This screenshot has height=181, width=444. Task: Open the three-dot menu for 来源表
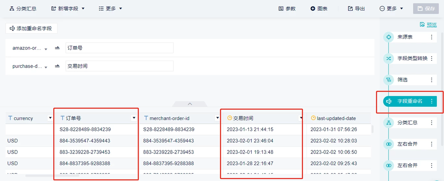click(432, 37)
